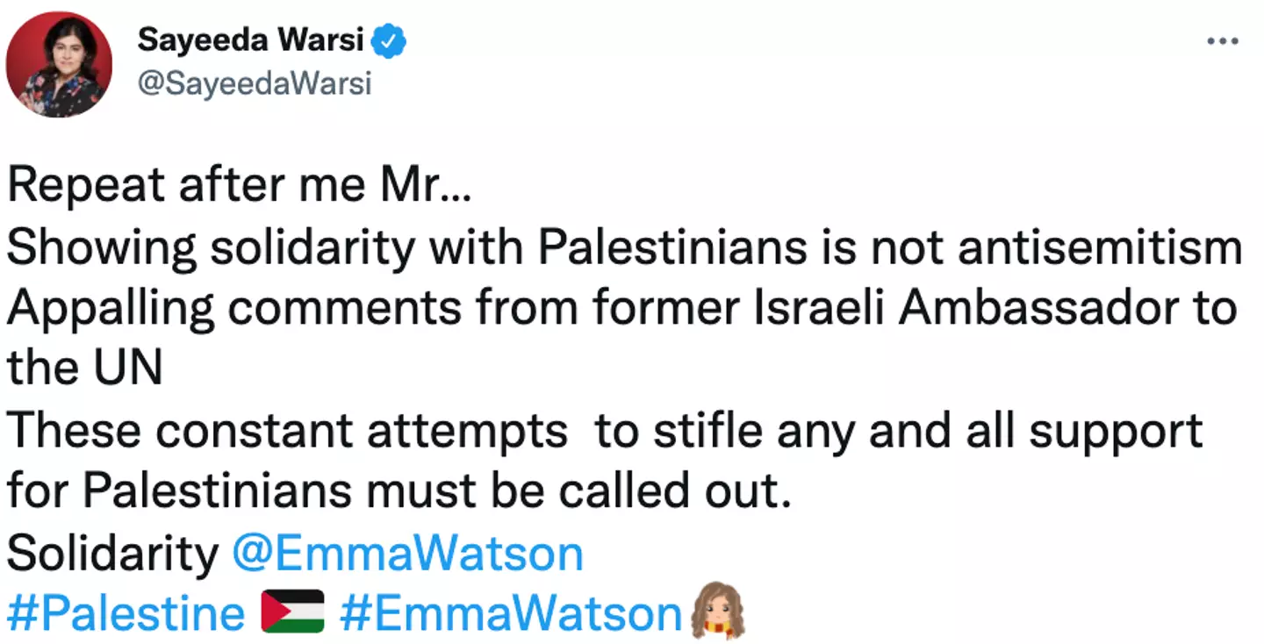This screenshot has width=1264, height=644.
Task: Click the verification badge next to the name
Action: pyautogui.click(x=386, y=39)
